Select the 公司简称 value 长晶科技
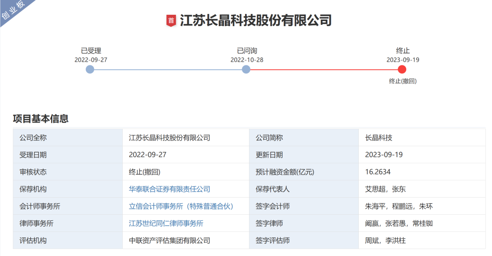Viewport: 492px width, 256px height. [x=378, y=137]
